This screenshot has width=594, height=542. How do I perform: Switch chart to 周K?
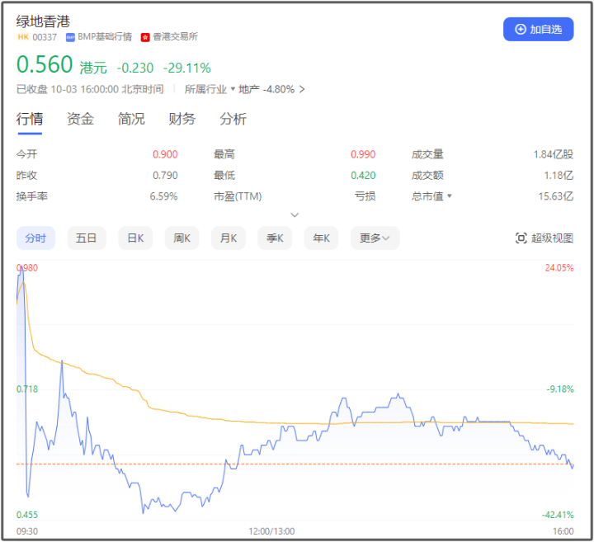click(x=181, y=238)
